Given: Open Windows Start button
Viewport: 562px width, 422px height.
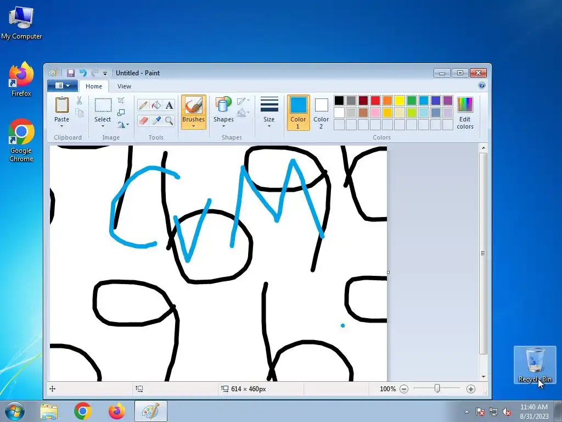Looking at the screenshot, I should 14,411.
